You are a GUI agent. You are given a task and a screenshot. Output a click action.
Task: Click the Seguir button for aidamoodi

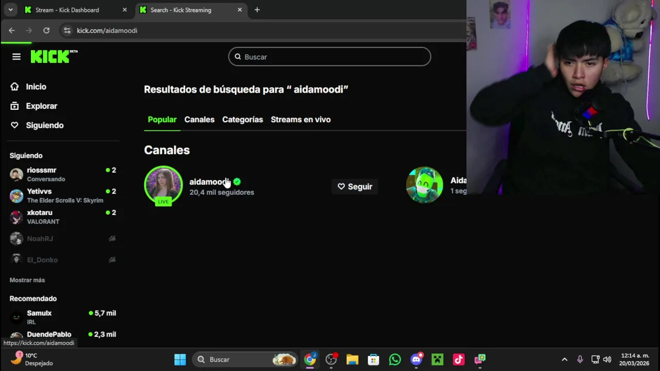tap(355, 187)
